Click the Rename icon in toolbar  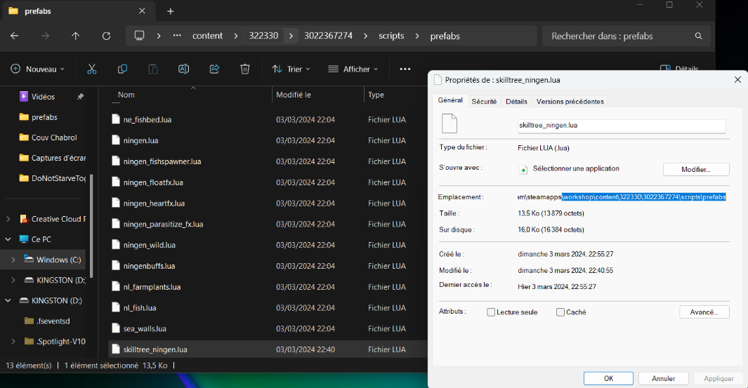point(183,69)
